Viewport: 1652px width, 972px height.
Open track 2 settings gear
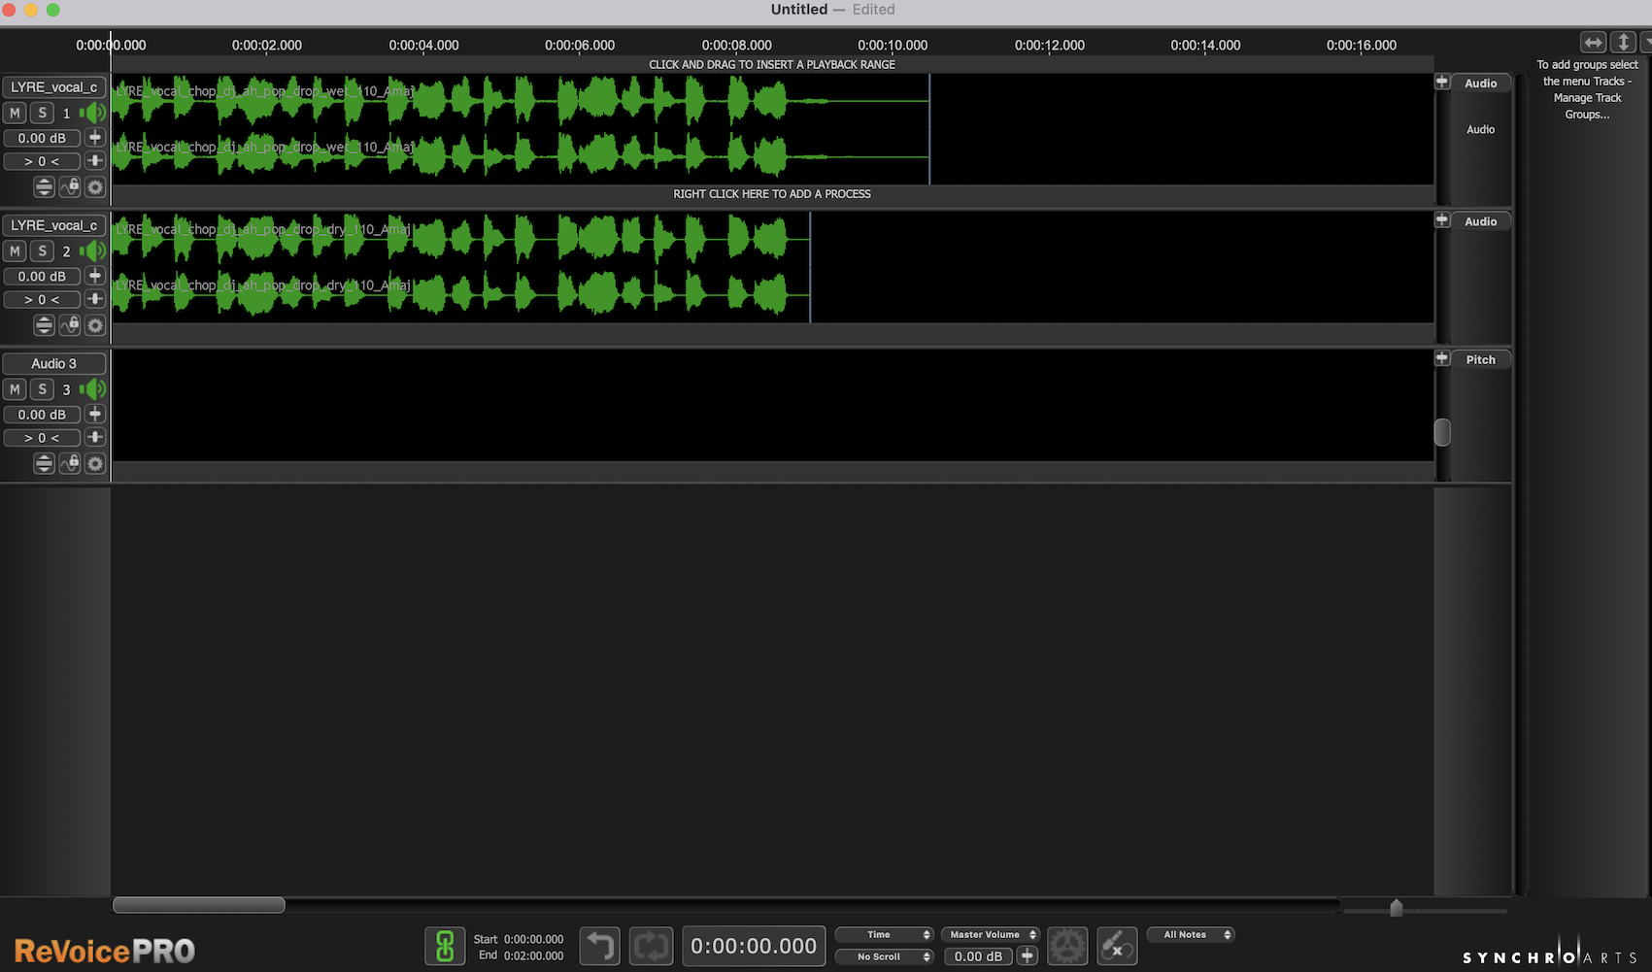(x=95, y=325)
